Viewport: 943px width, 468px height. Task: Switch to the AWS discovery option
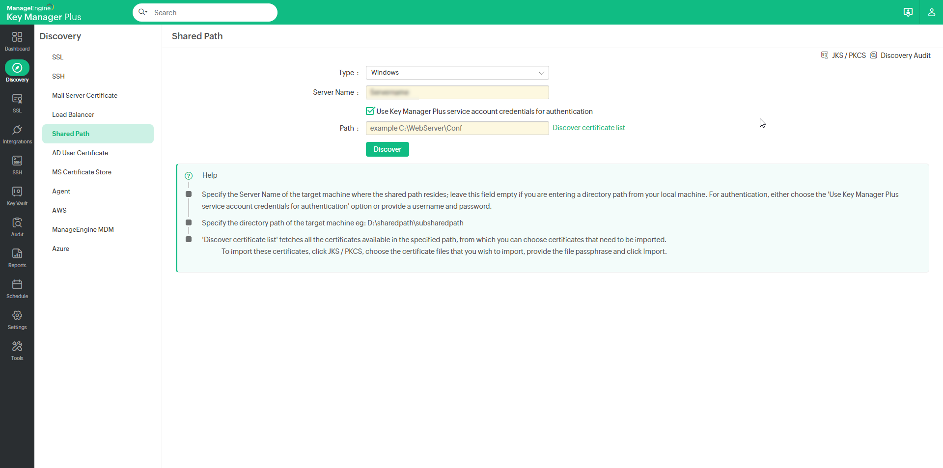[x=59, y=210]
